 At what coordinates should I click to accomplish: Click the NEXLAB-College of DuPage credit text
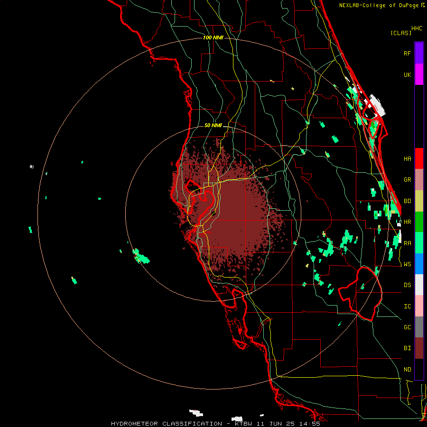(x=379, y=5)
